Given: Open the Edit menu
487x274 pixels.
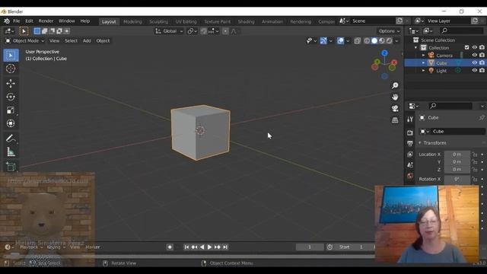Looking at the screenshot, I should [x=29, y=21].
